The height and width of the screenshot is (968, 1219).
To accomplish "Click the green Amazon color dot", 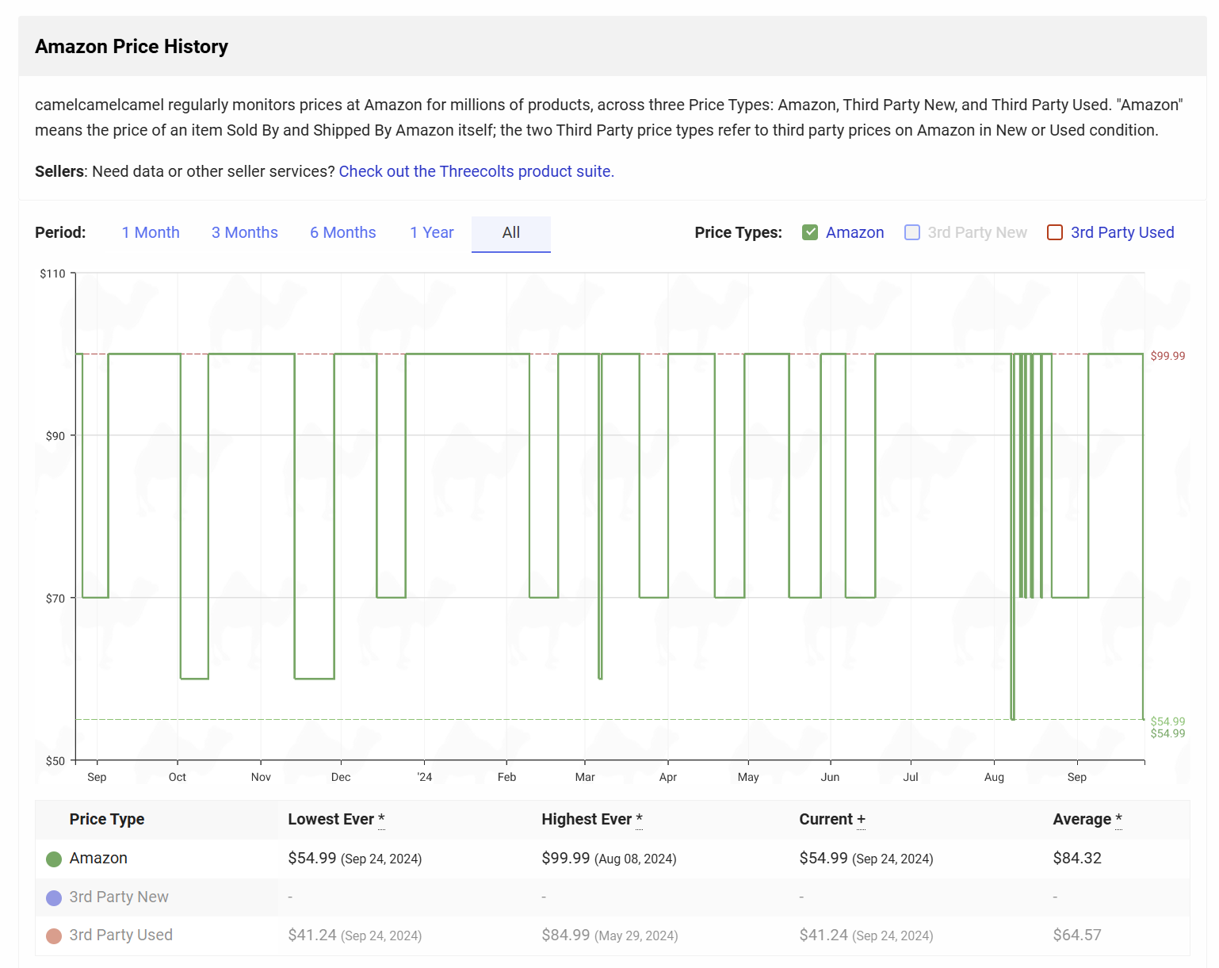I will click(x=54, y=859).
